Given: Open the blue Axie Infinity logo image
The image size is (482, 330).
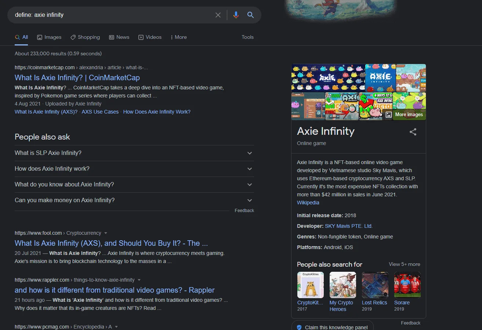Looking at the screenshot, I should click(x=381, y=78).
